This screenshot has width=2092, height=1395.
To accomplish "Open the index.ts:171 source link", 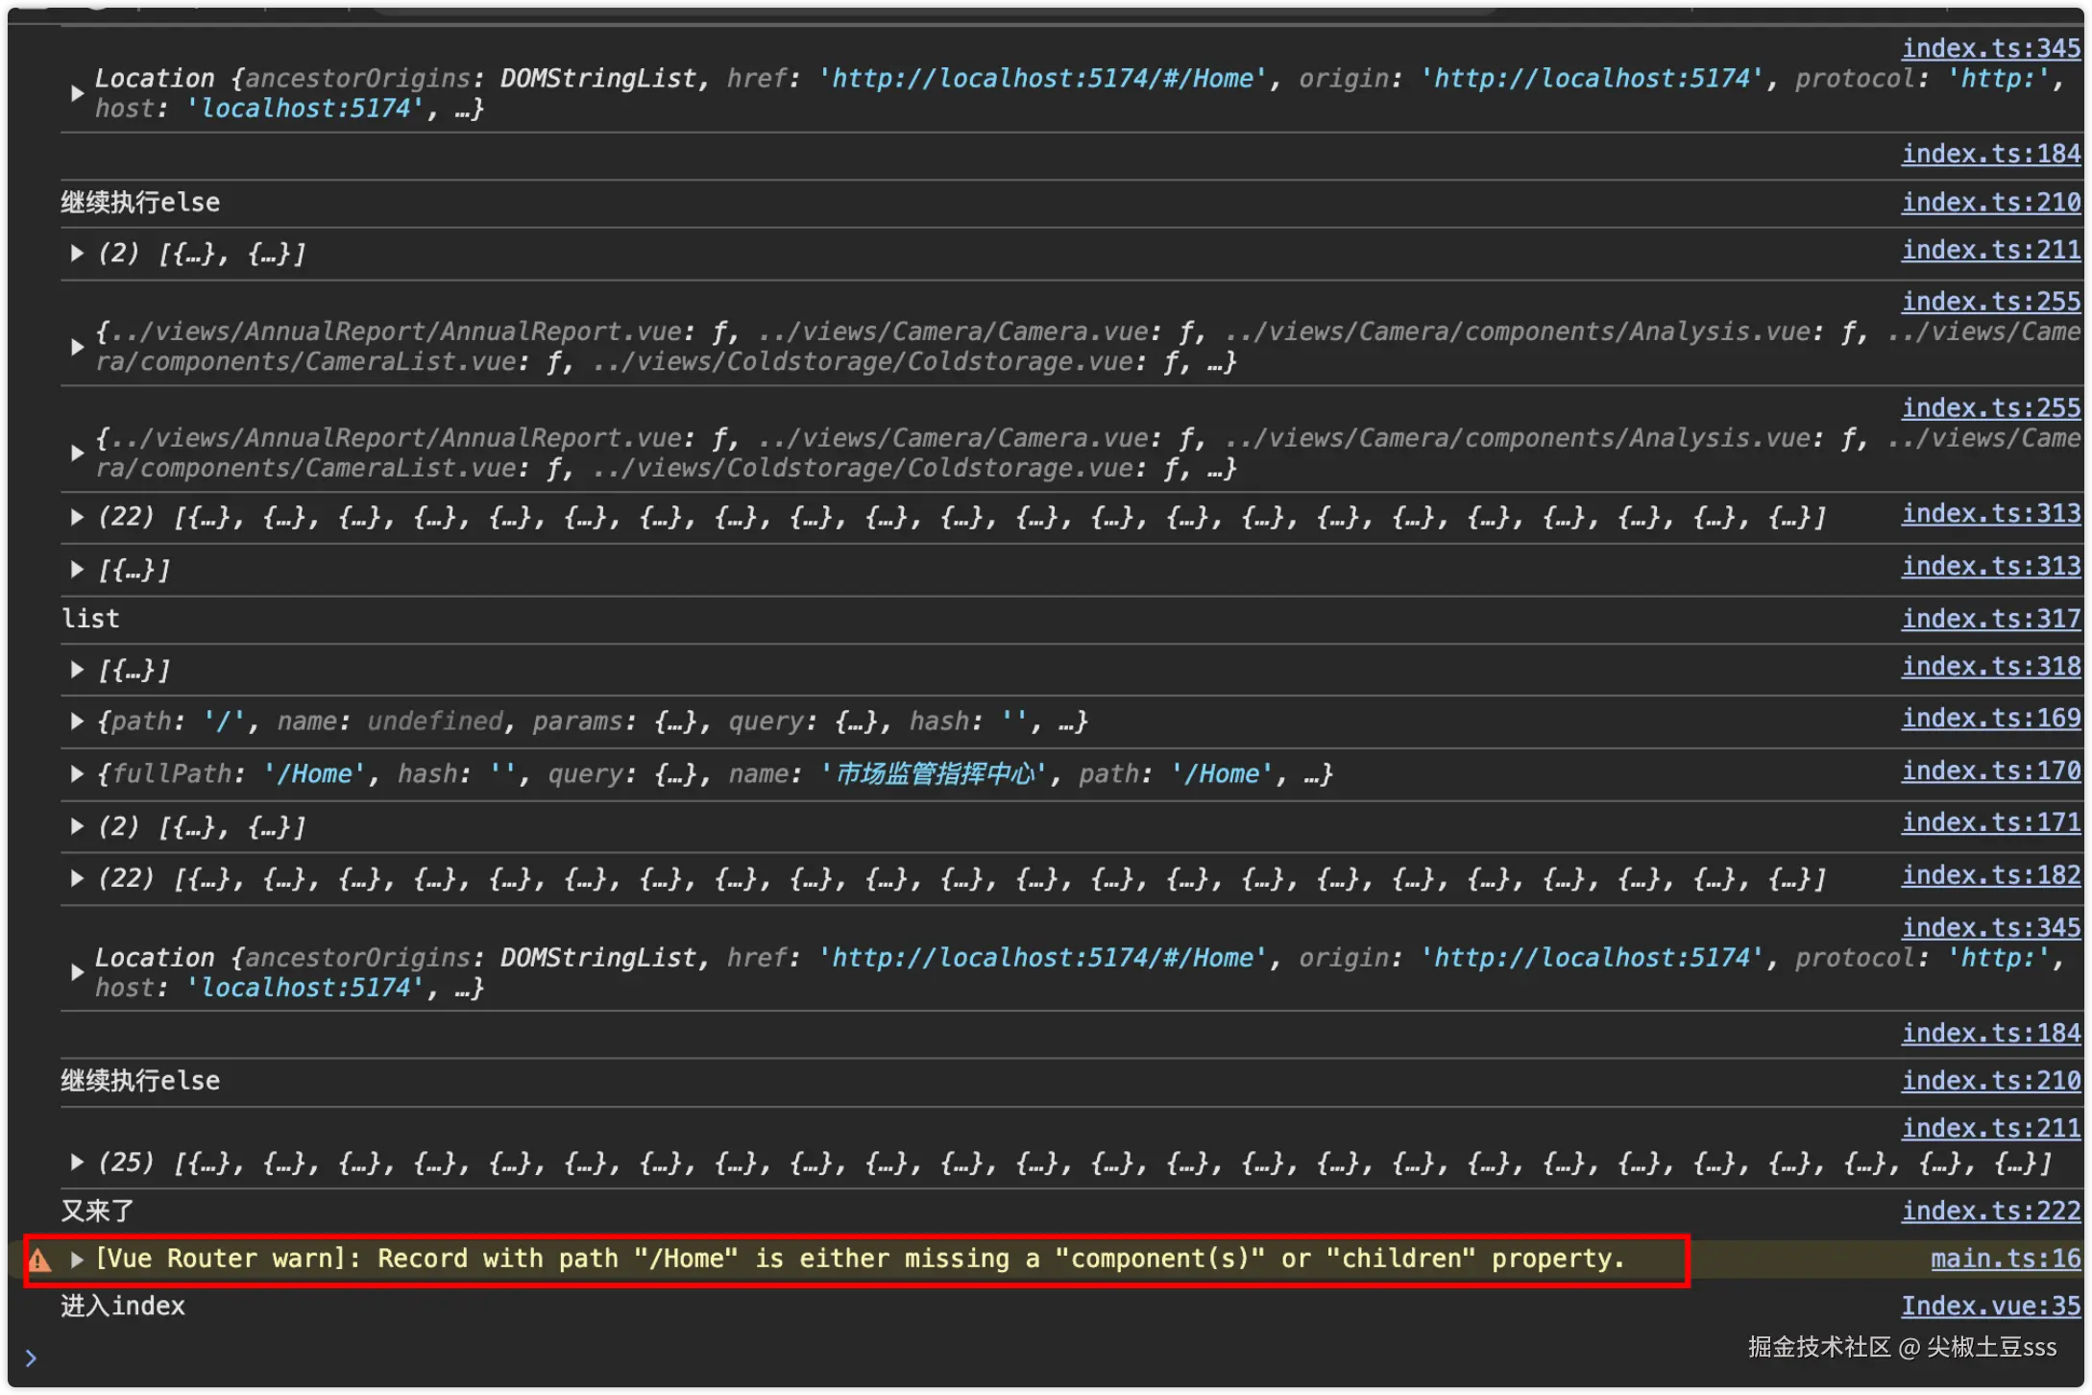I will pyautogui.click(x=1990, y=823).
